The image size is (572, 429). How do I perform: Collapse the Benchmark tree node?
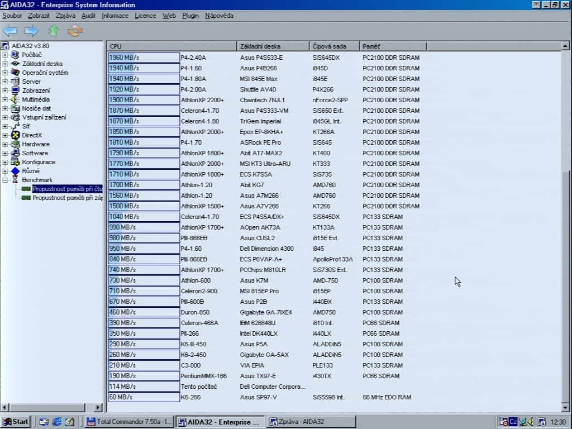click(5, 180)
